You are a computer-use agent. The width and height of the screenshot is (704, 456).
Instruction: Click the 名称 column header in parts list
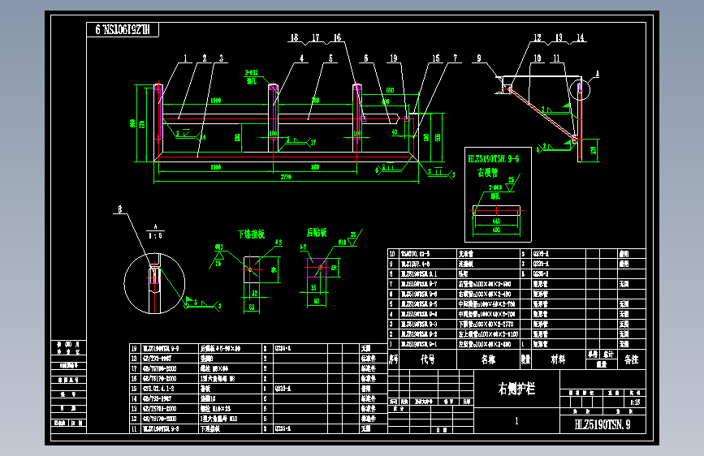[488, 359]
